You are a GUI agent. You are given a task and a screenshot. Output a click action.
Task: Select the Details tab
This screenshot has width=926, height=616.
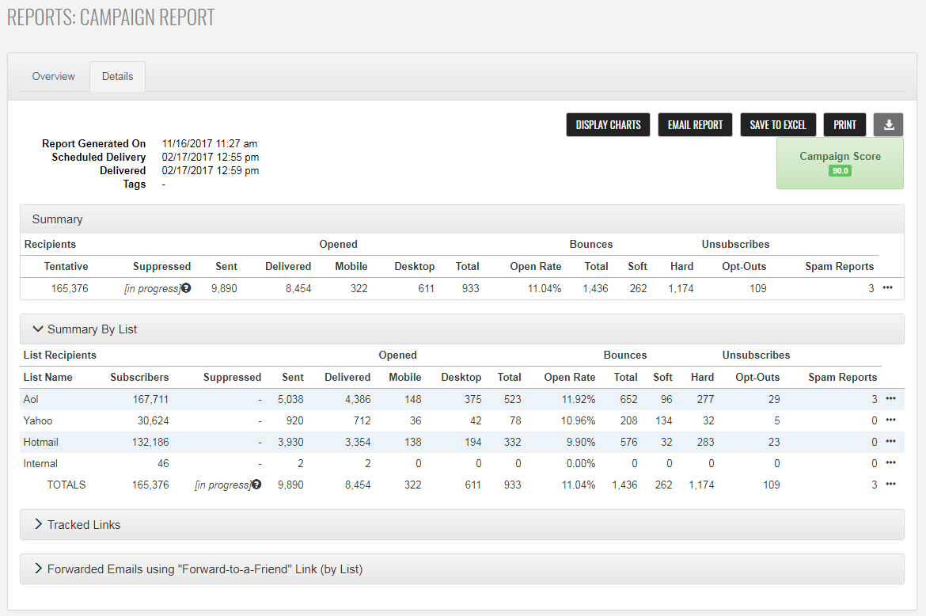[x=117, y=77]
